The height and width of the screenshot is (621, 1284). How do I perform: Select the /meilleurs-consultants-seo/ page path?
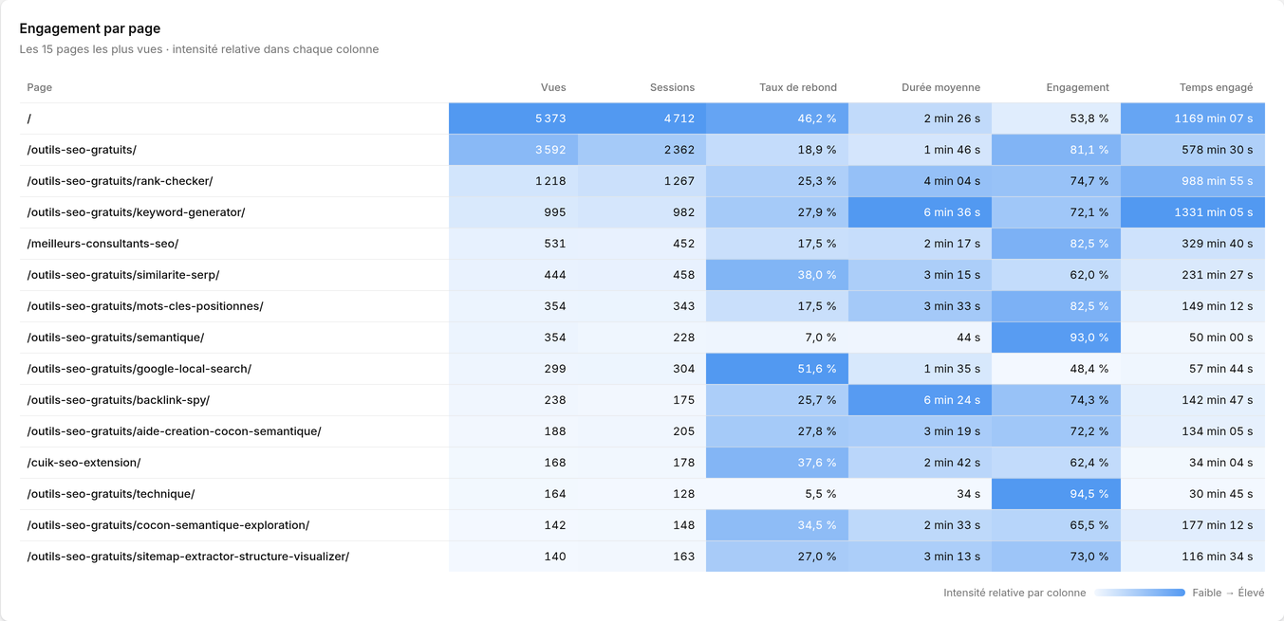pyautogui.click(x=102, y=244)
